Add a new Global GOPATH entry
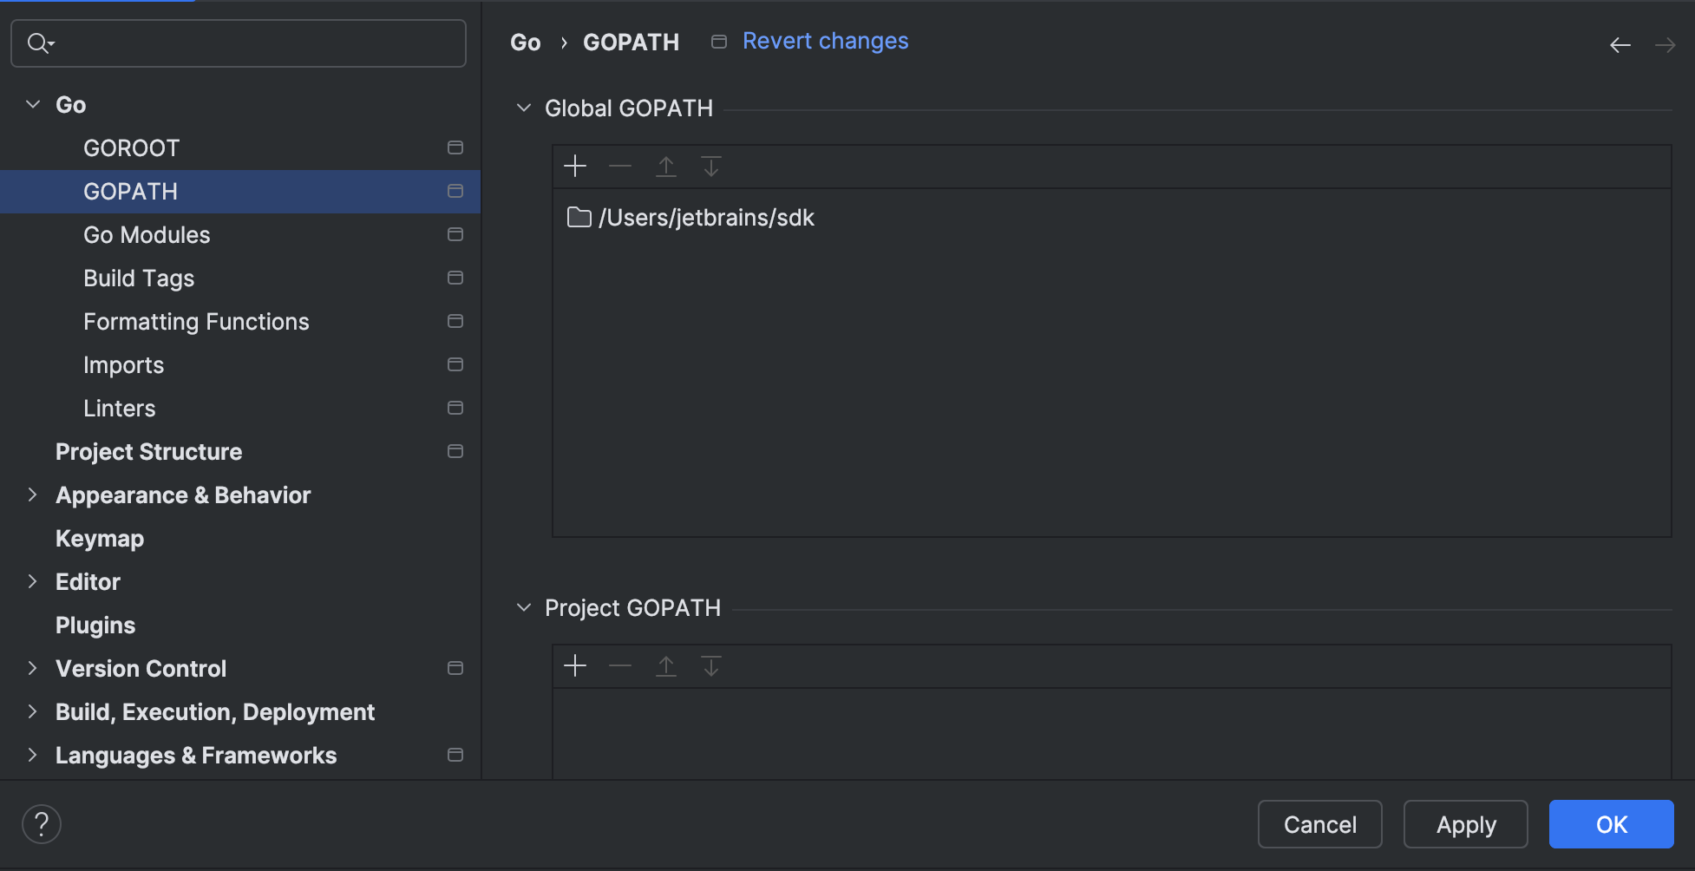Viewport: 1695px width, 871px height. coord(574,166)
